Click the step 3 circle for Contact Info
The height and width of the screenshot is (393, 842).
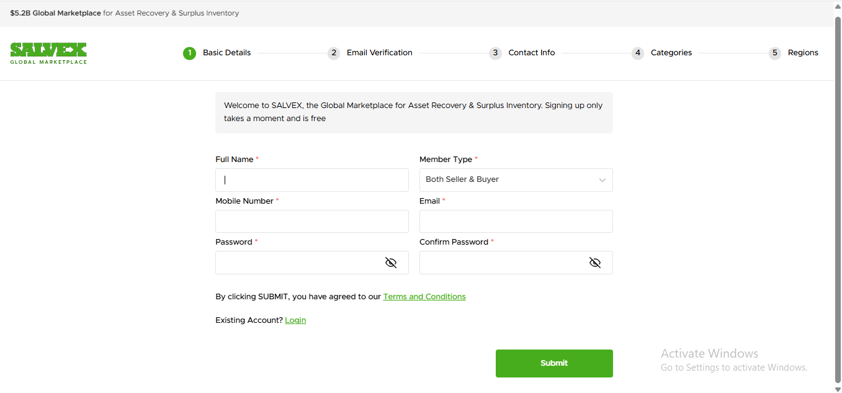[495, 53]
